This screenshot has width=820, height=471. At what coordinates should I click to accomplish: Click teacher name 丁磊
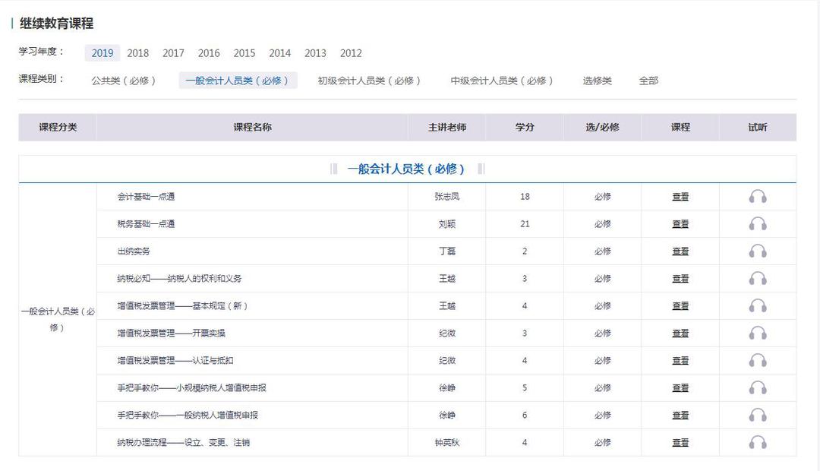447,251
